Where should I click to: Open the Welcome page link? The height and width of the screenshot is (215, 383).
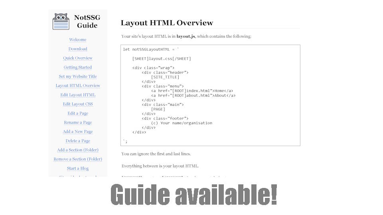(78, 40)
